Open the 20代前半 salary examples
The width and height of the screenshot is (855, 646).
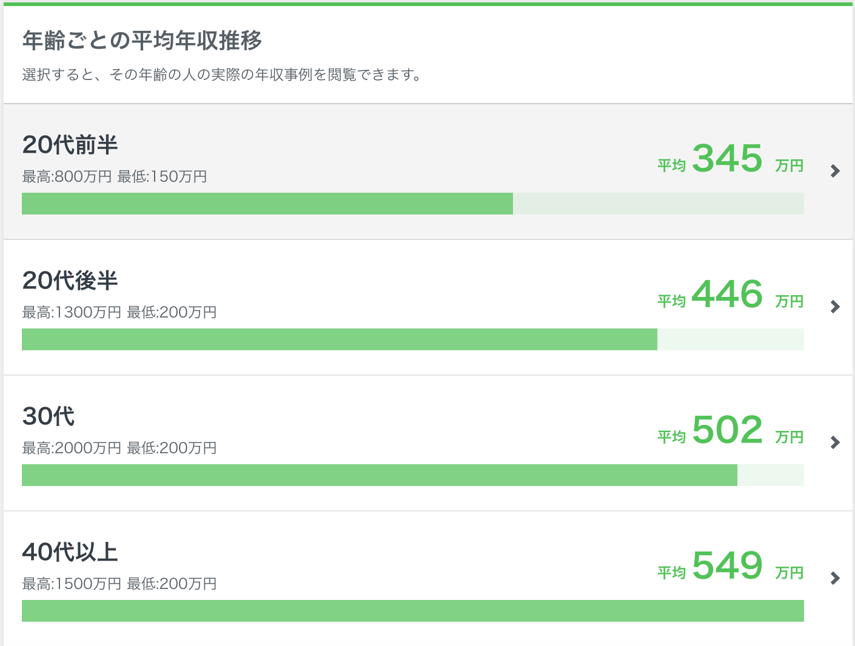pyautogui.click(x=70, y=145)
